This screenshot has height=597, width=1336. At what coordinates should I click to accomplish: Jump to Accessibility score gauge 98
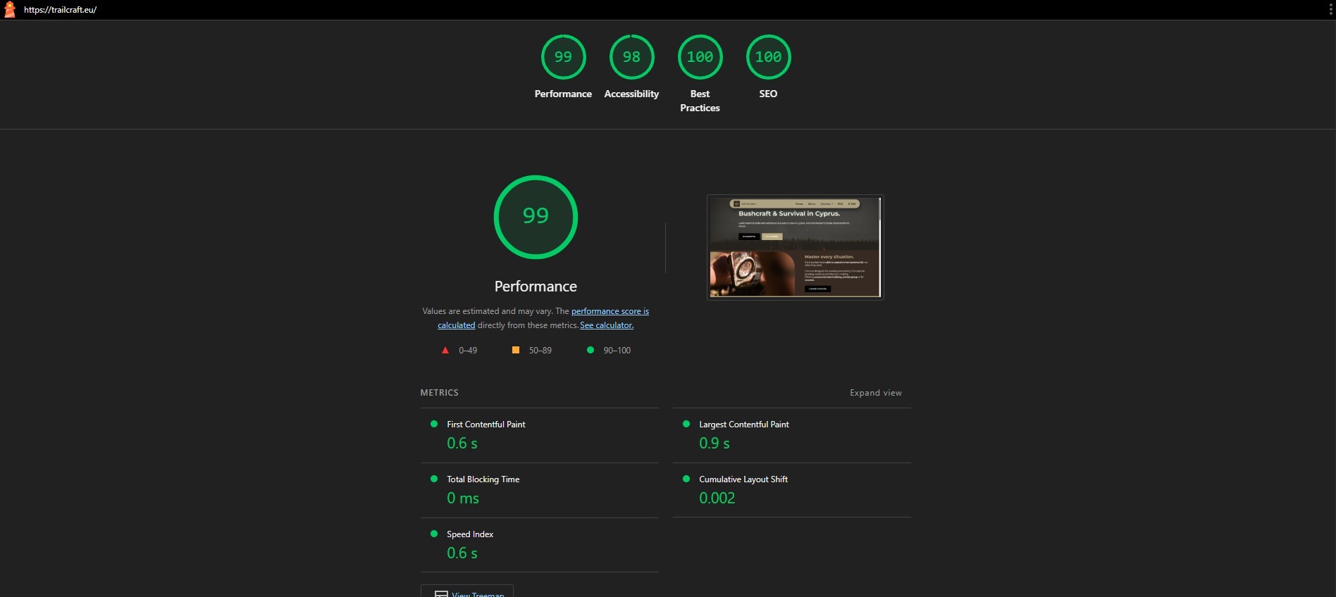(x=631, y=67)
